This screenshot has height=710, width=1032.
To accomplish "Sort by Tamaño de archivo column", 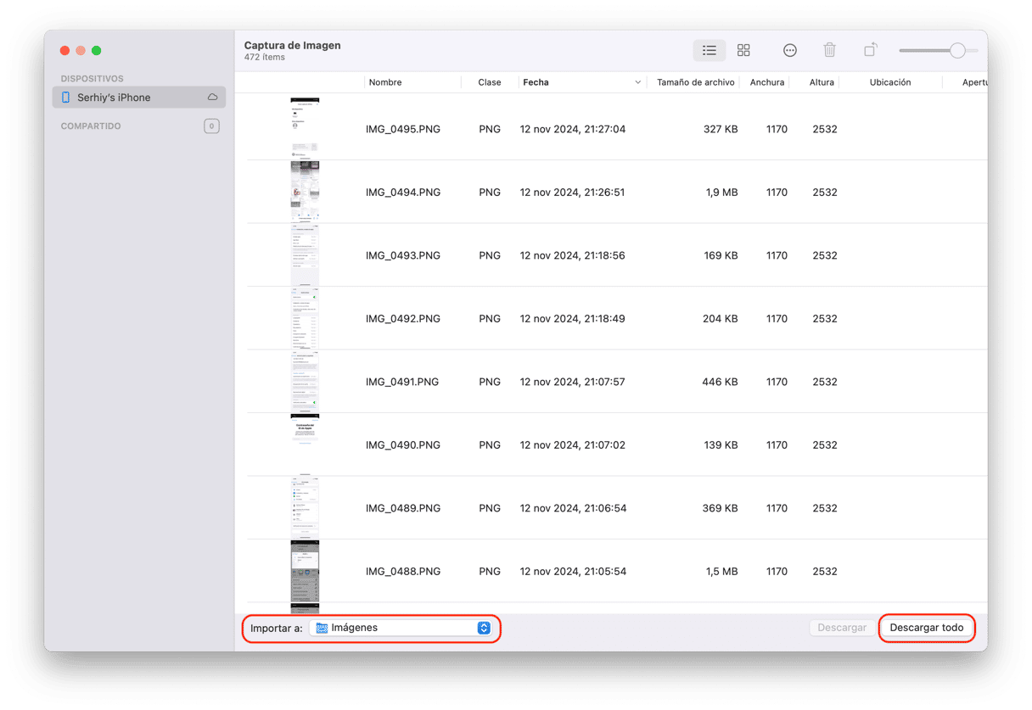I will (x=696, y=82).
